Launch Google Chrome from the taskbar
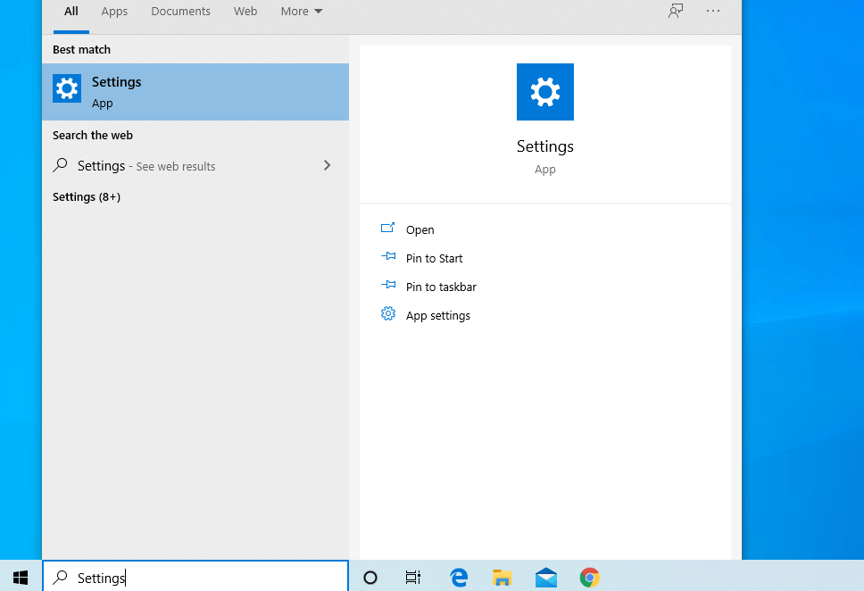Screen dimensions: 864x591 pyautogui.click(x=590, y=578)
